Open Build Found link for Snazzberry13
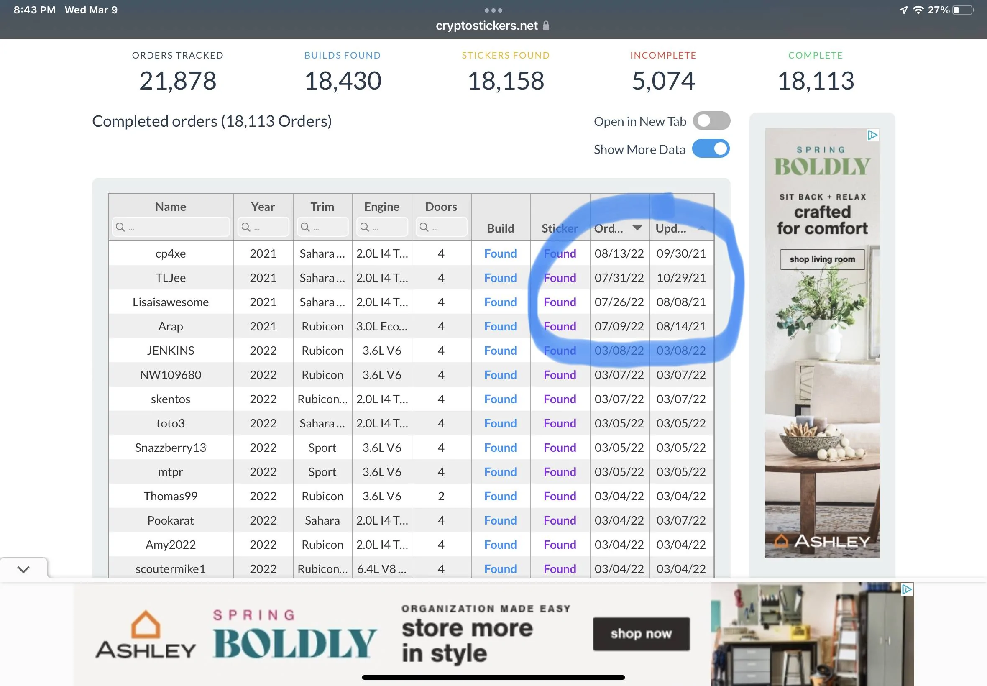The height and width of the screenshot is (686, 987). pos(501,448)
